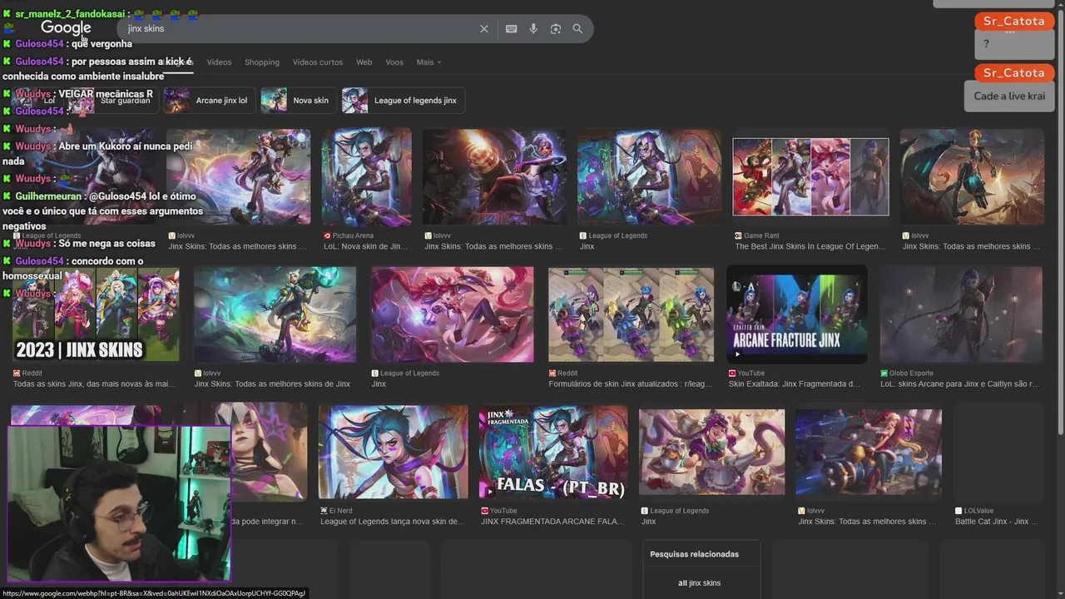Image resolution: width=1065 pixels, height=599 pixels.
Task: Open 'LoL: skins Arcane para Jinx e Caitlyn' link
Action: click(x=959, y=384)
